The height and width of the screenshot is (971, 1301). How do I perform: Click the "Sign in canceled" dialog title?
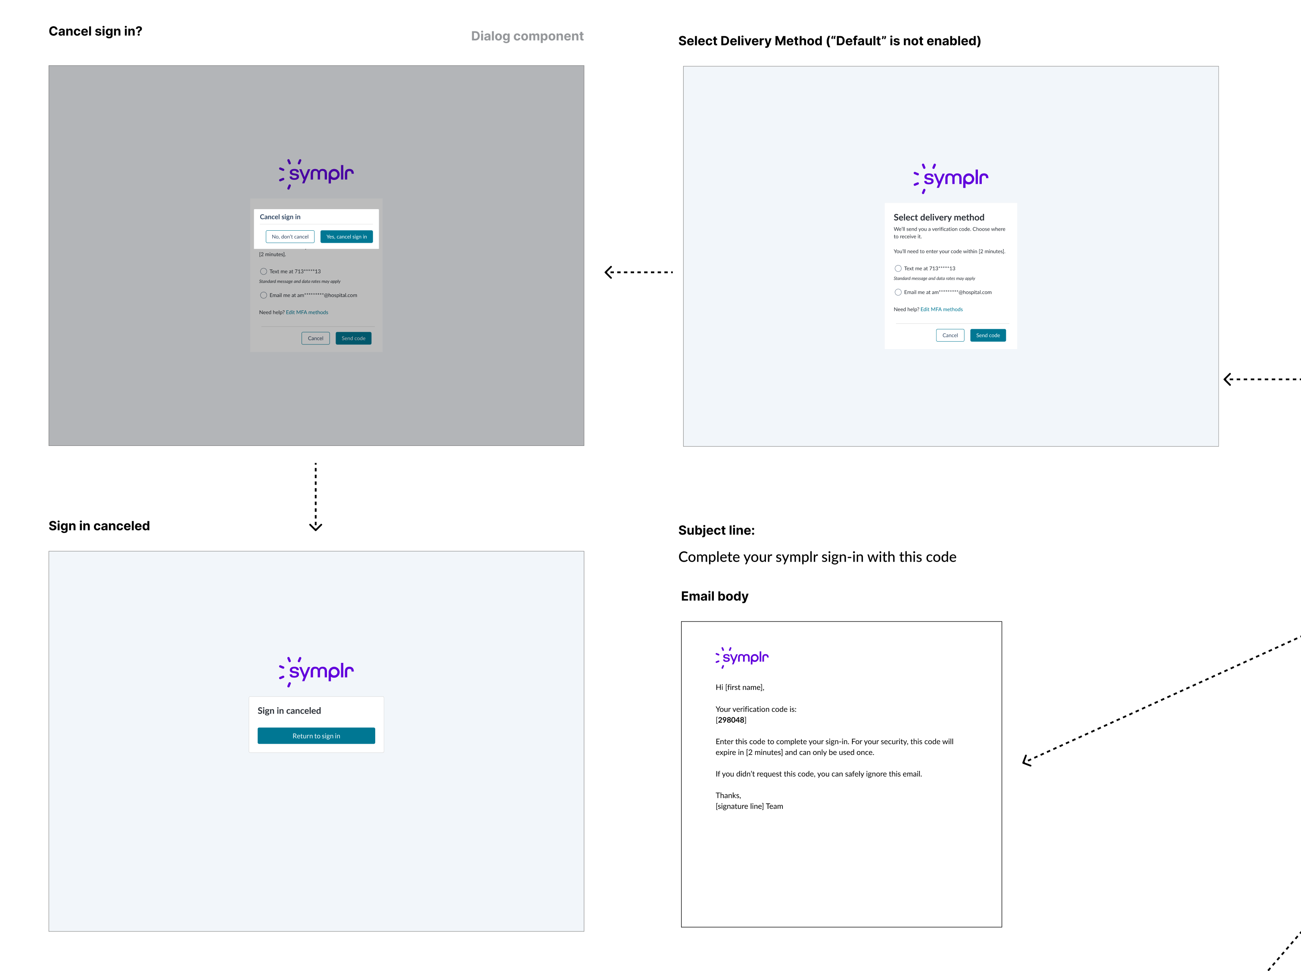point(289,710)
